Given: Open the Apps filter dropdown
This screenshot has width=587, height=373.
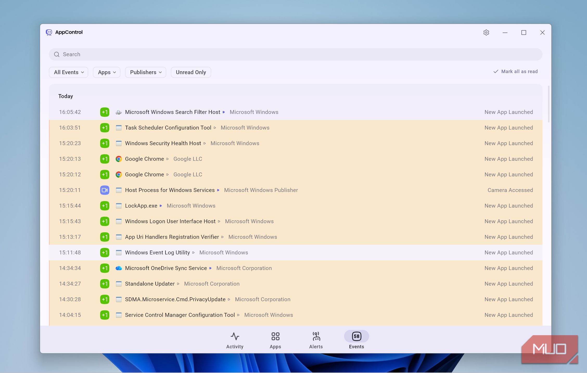Looking at the screenshot, I should (x=107, y=72).
